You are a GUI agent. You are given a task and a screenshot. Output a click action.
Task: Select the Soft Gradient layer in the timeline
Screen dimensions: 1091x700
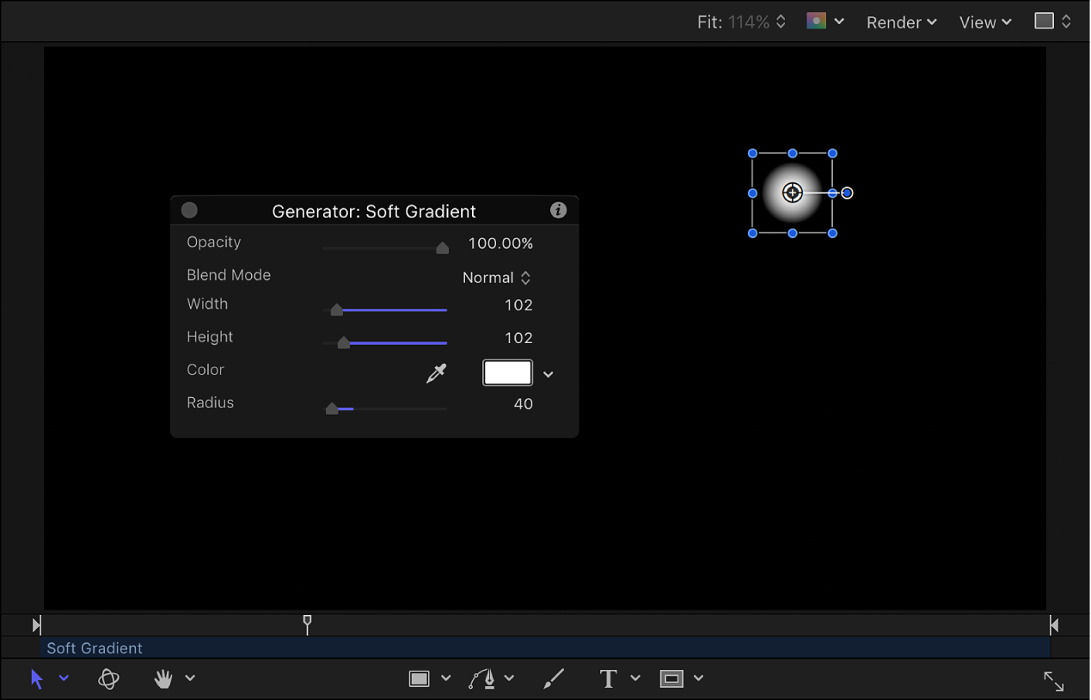point(95,648)
